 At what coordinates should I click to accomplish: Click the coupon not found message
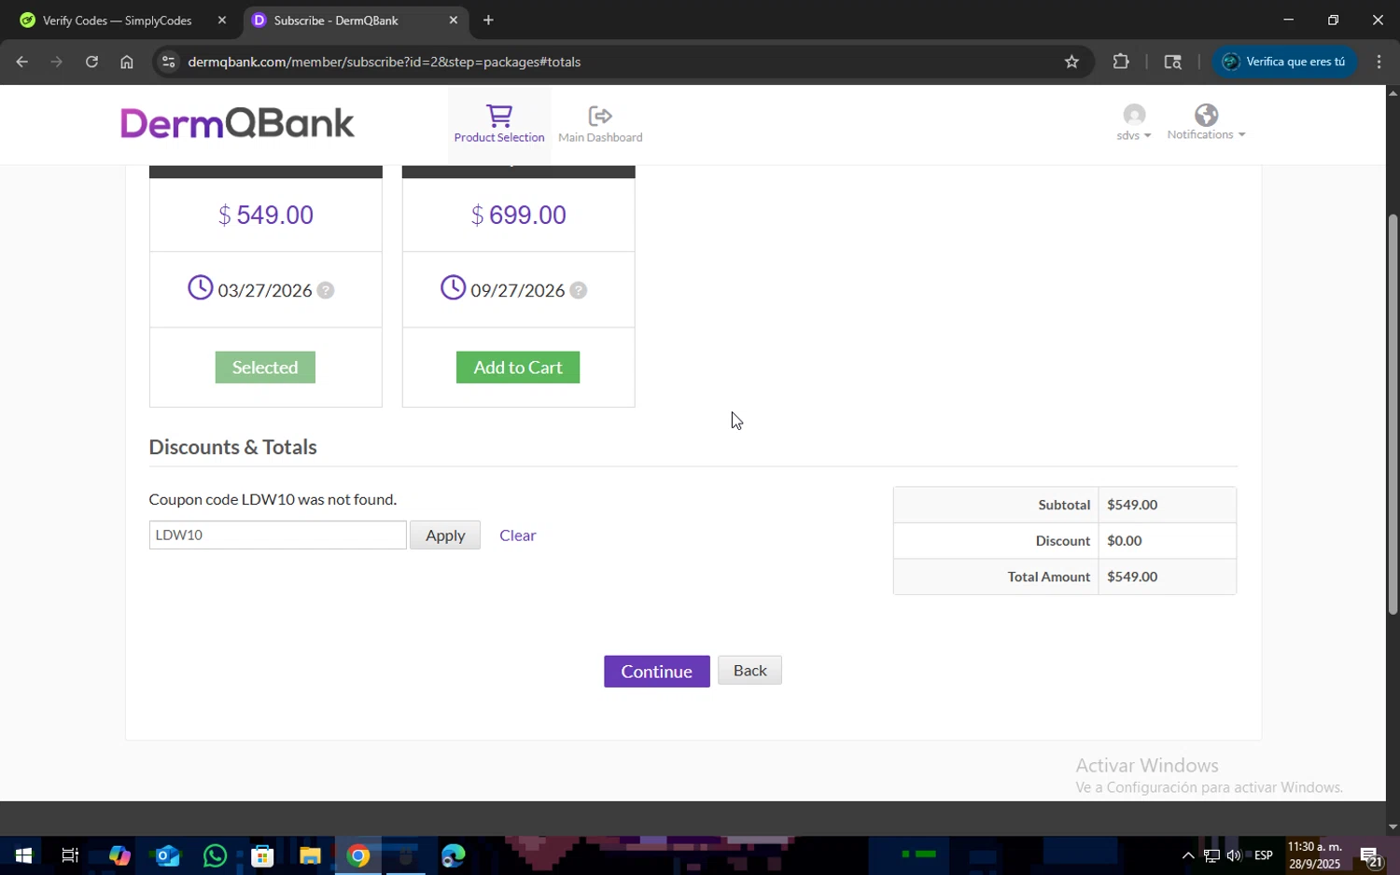point(273,499)
